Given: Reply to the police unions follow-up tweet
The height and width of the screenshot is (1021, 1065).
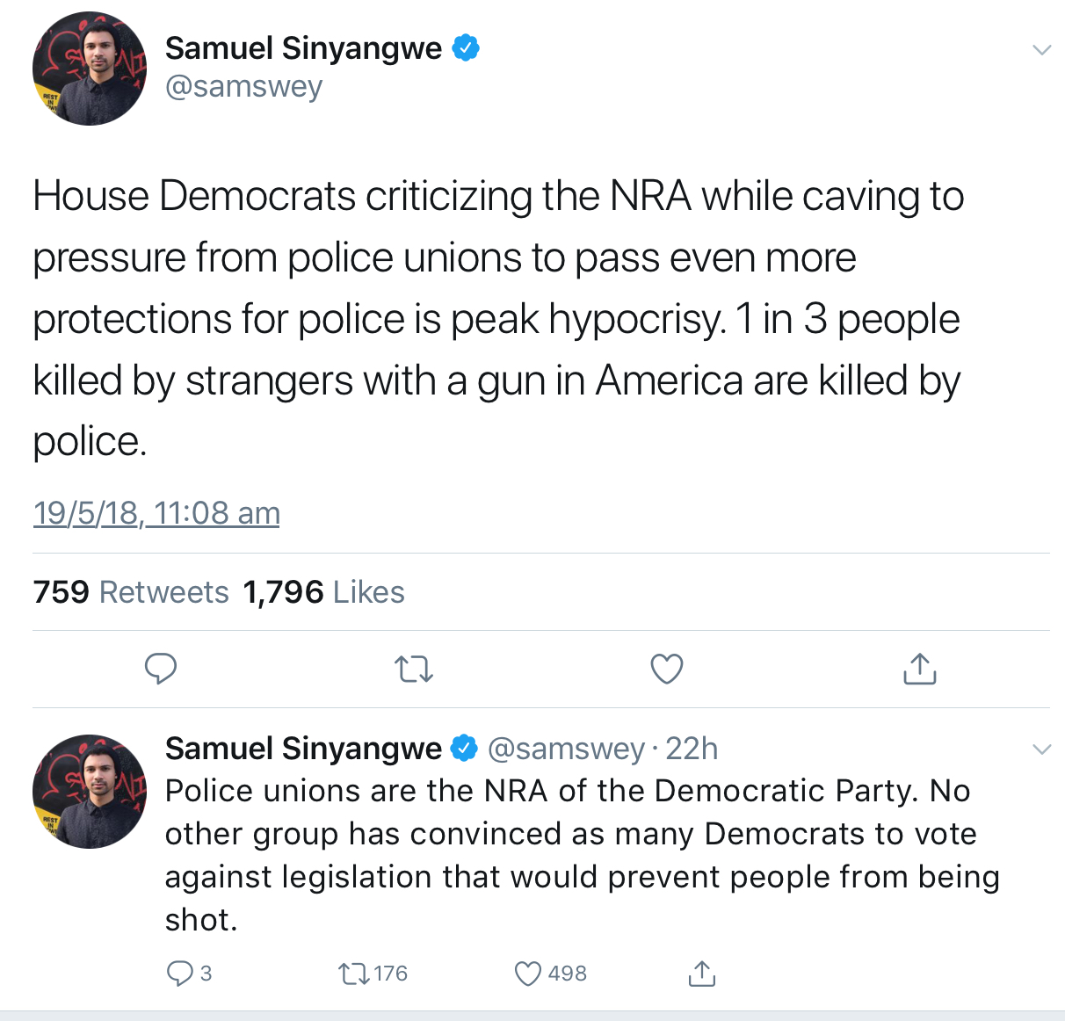Looking at the screenshot, I should point(189,974).
